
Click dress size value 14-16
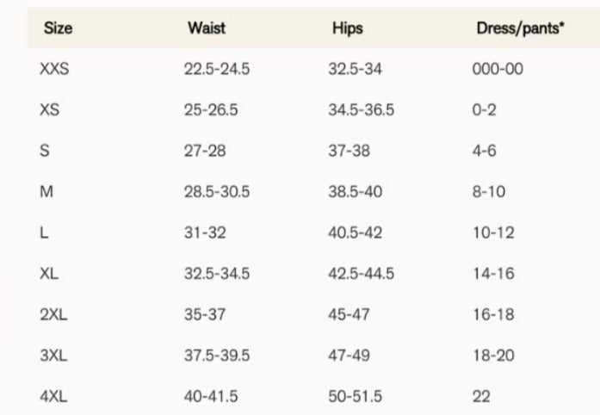(x=493, y=273)
